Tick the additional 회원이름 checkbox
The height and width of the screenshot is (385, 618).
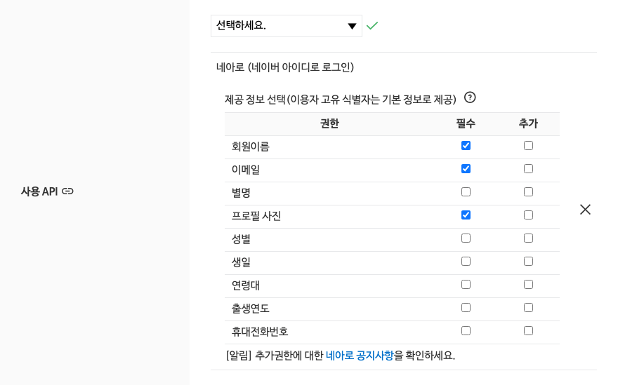coord(529,146)
